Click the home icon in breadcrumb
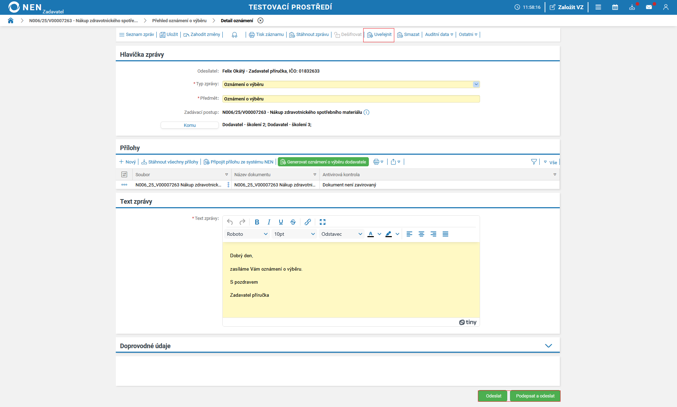The image size is (677, 407). pyautogui.click(x=11, y=20)
